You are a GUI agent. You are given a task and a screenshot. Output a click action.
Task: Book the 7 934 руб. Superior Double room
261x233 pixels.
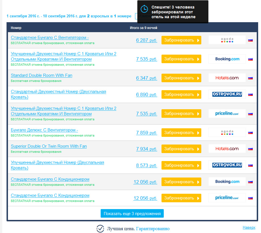(181, 149)
